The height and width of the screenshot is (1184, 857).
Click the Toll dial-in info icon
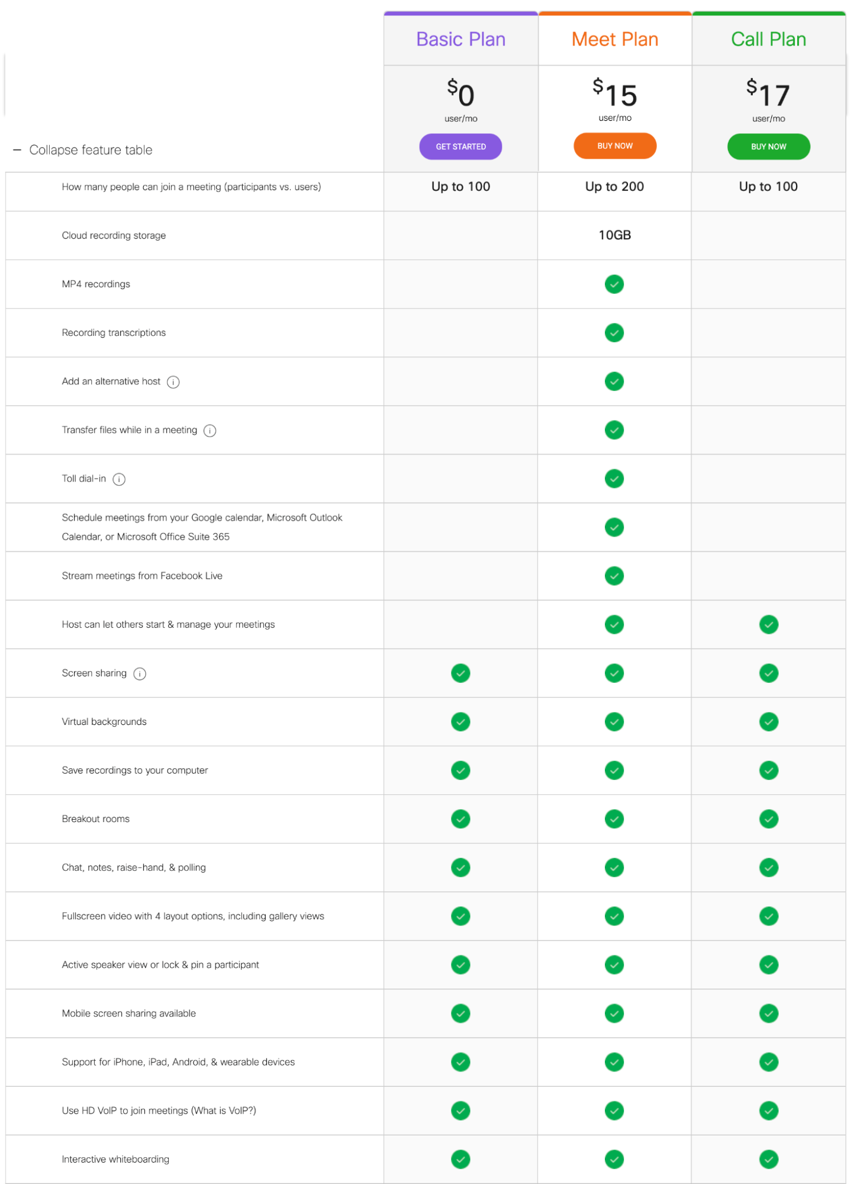pos(119,480)
